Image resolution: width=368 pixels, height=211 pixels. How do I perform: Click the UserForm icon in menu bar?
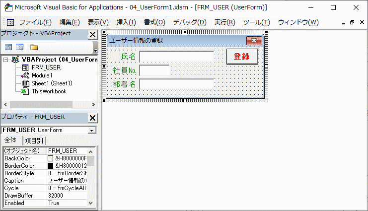tap(10, 22)
